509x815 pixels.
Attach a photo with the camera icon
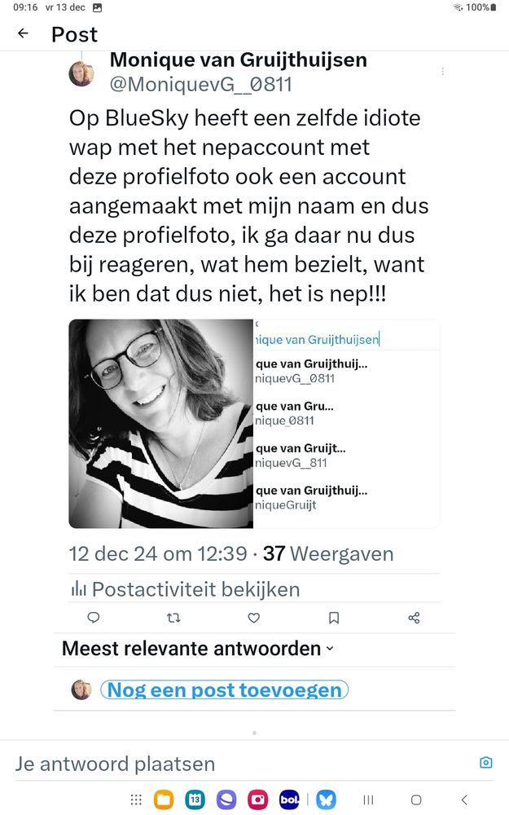click(485, 763)
